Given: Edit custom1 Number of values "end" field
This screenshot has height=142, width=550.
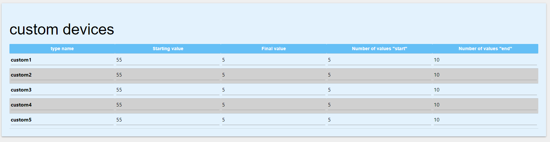Looking at the screenshot, I should point(486,60).
